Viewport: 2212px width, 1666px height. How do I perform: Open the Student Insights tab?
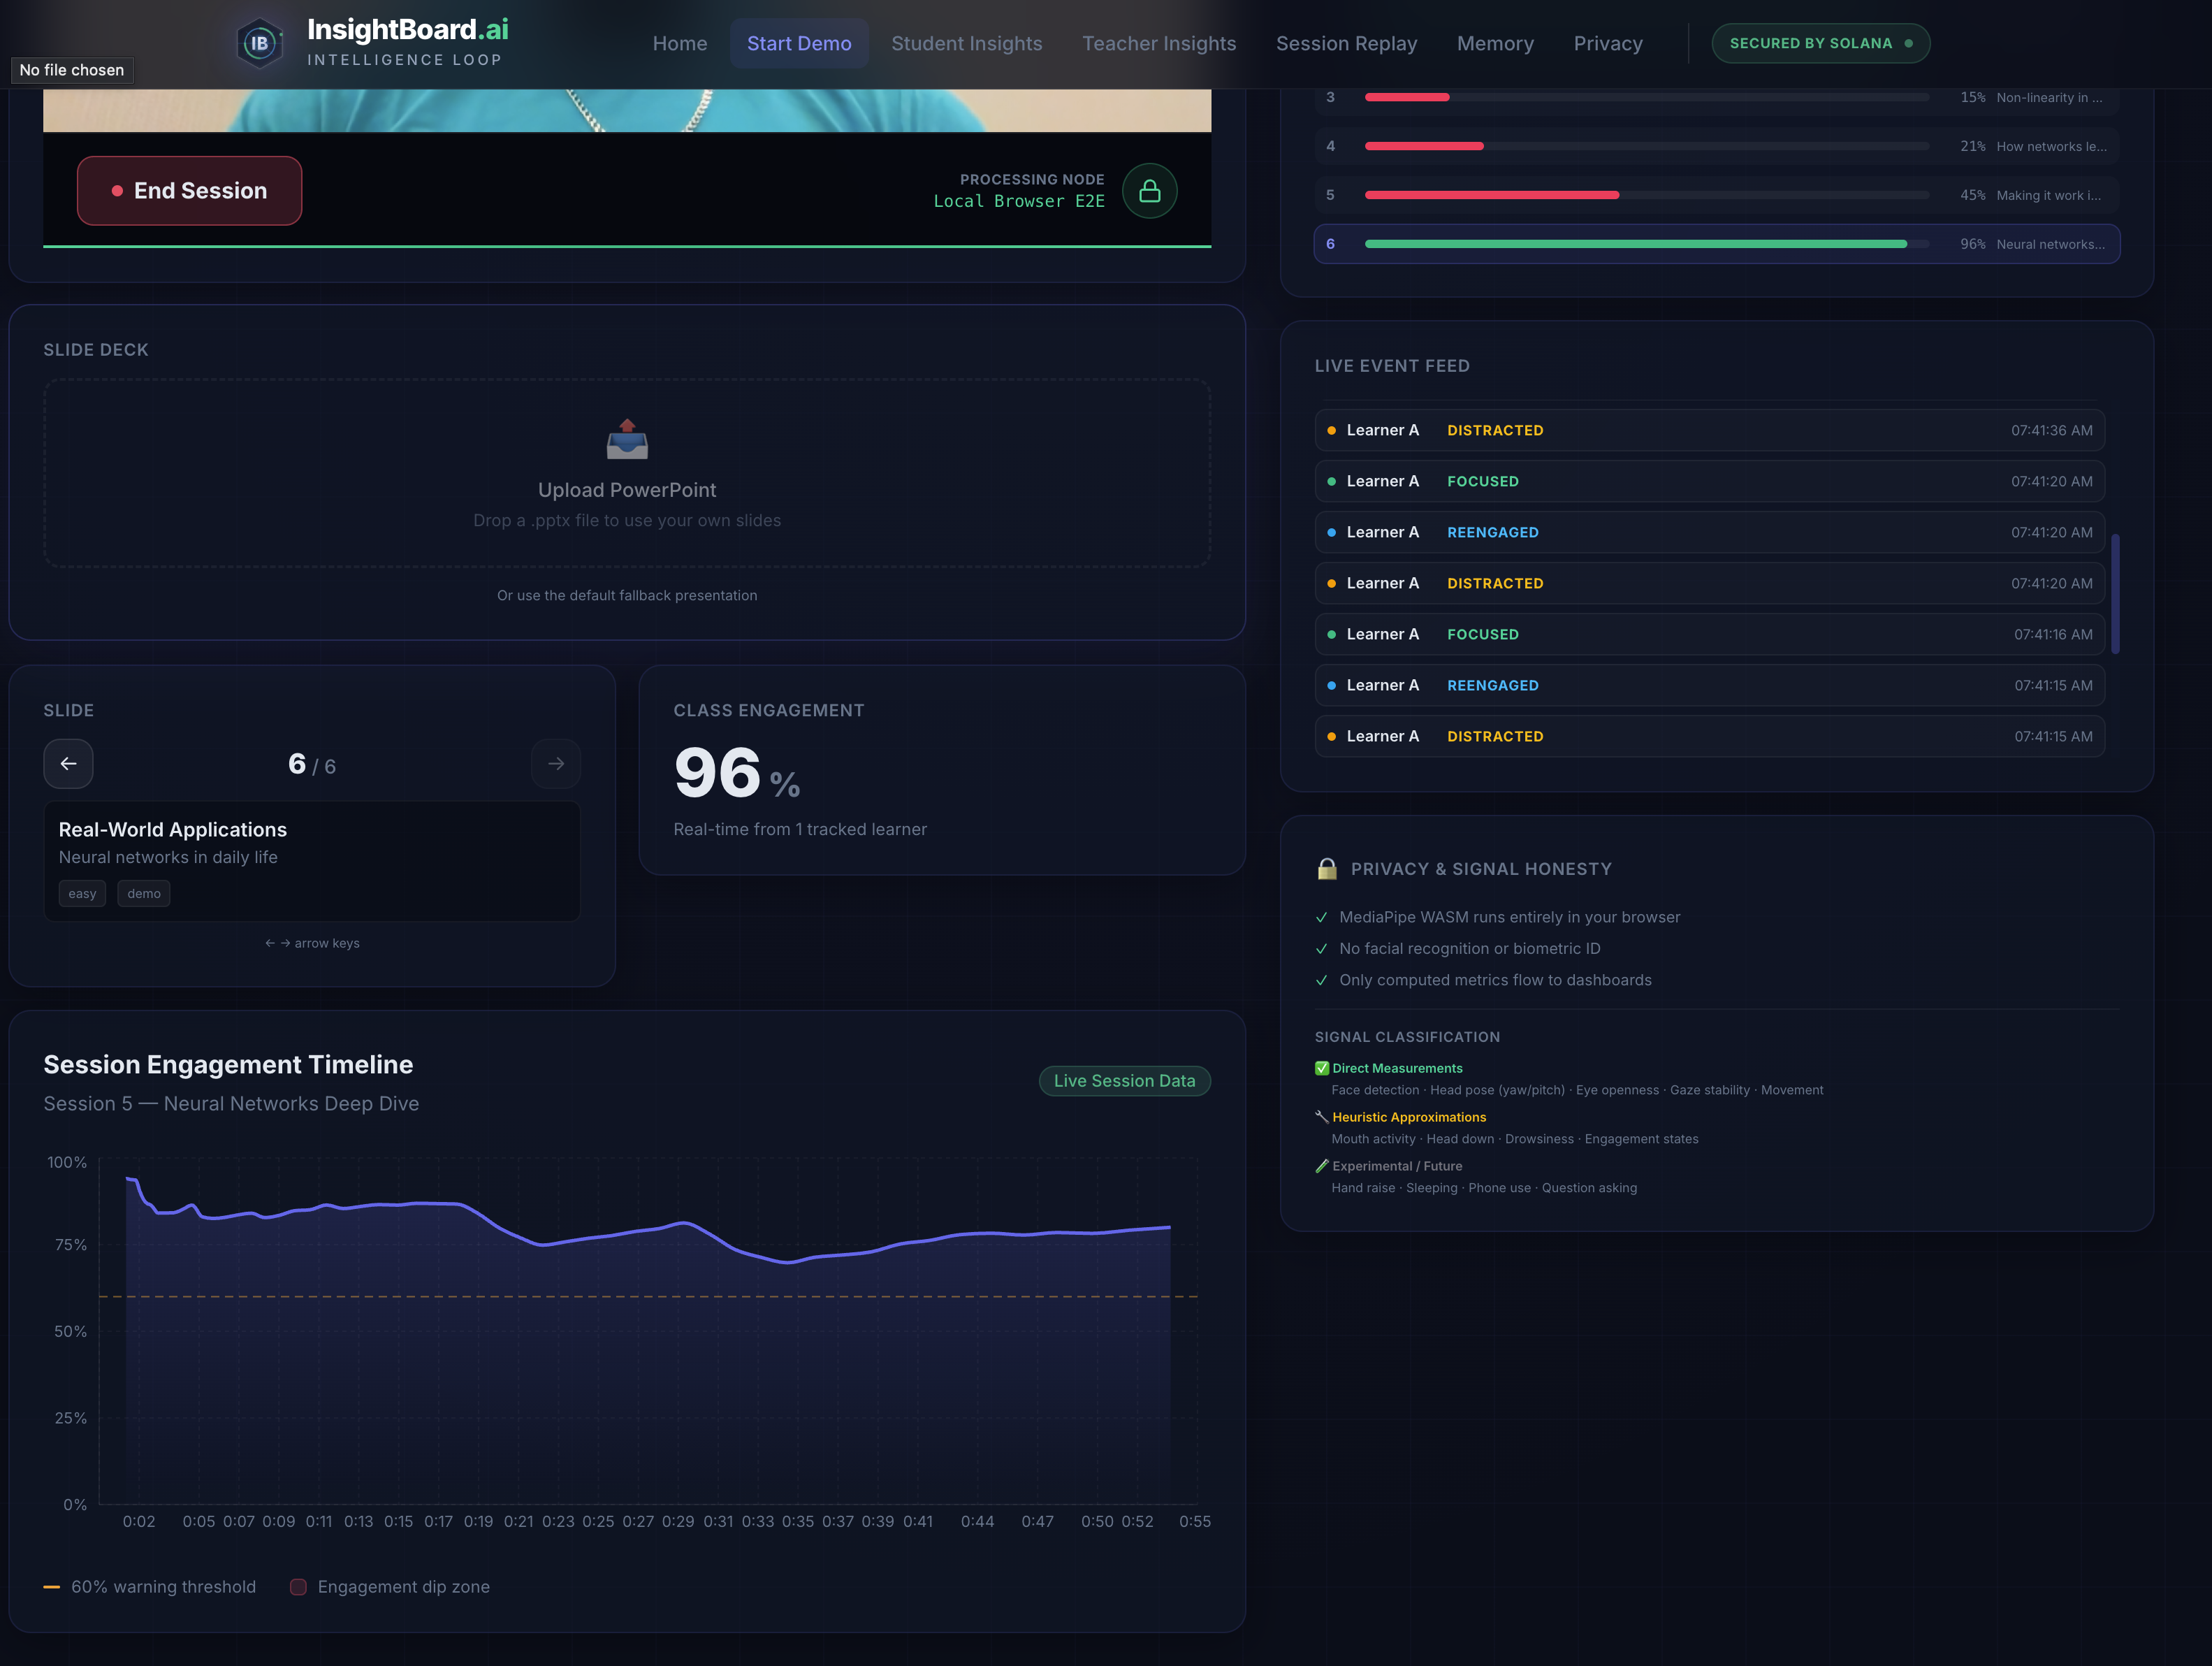click(x=966, y=43)
